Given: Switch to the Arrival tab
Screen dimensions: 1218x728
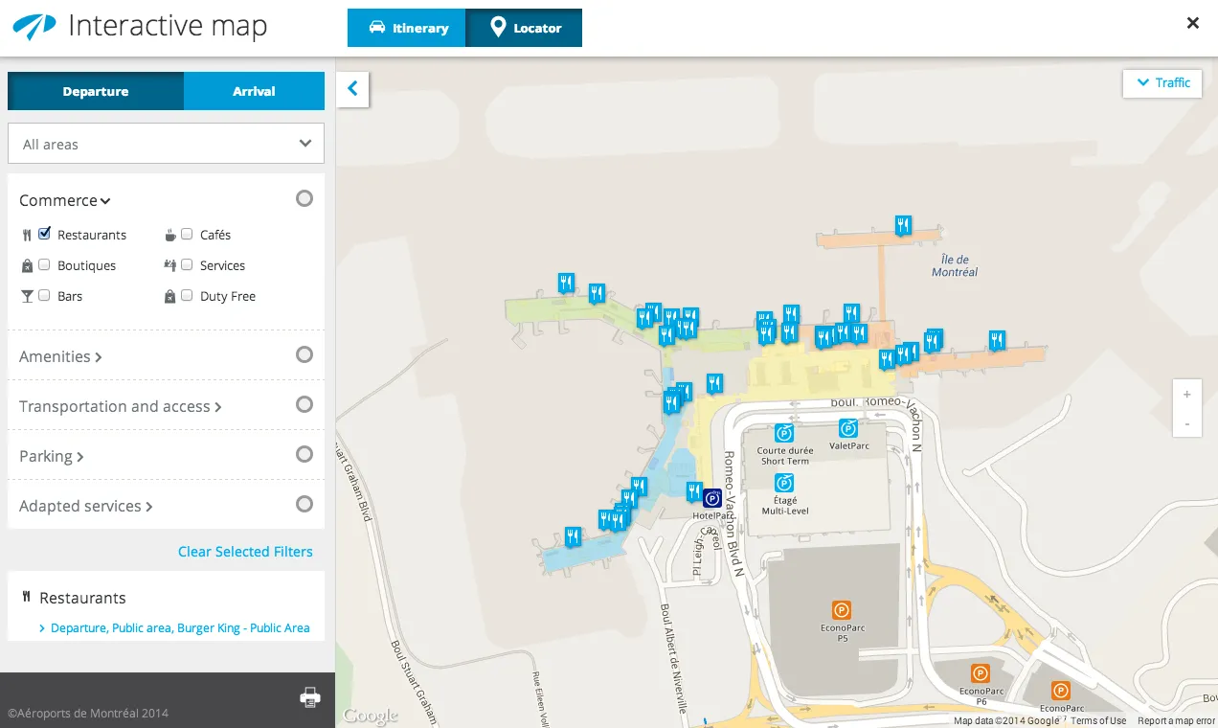Looking at the screenshot, I should click(253, 90).
